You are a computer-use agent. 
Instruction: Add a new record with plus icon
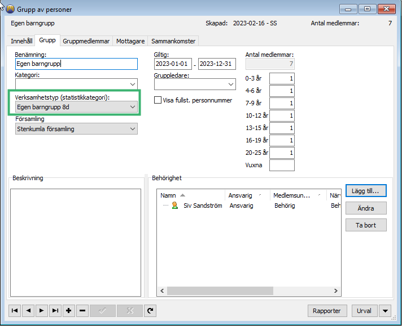click(x=69, y=310)
